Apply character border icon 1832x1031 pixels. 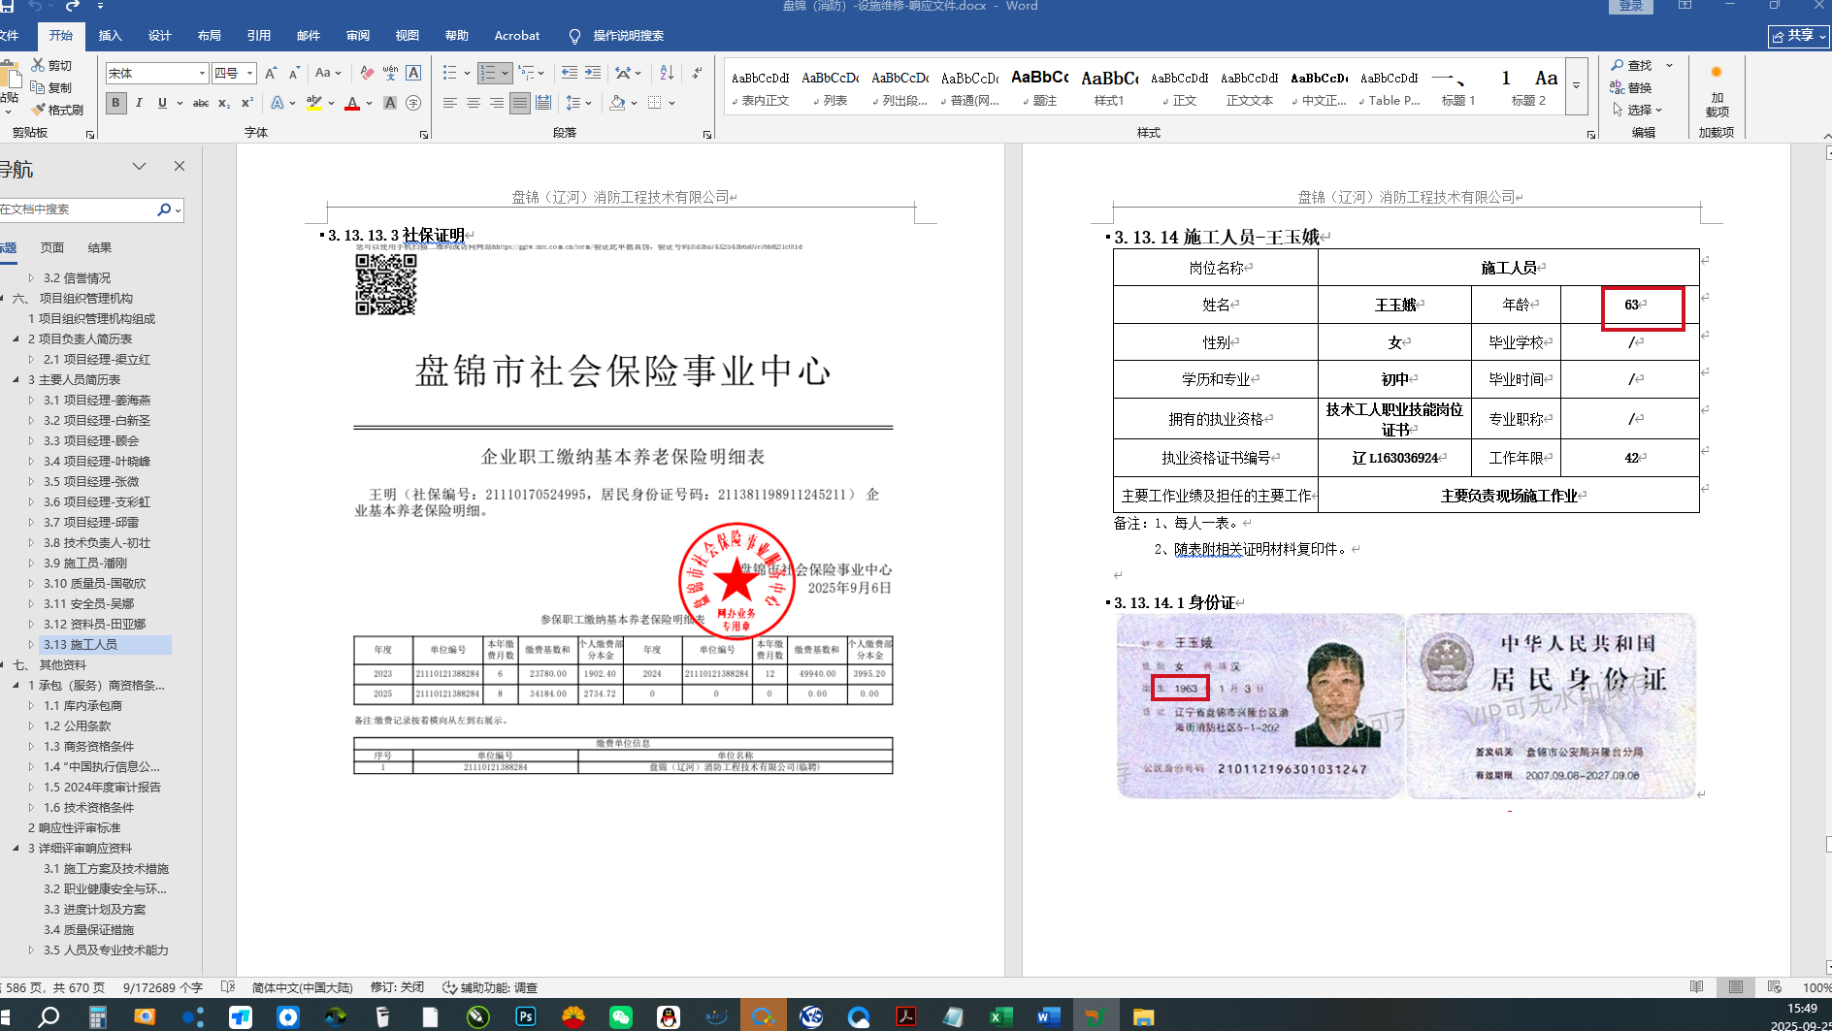click(413, 73)
